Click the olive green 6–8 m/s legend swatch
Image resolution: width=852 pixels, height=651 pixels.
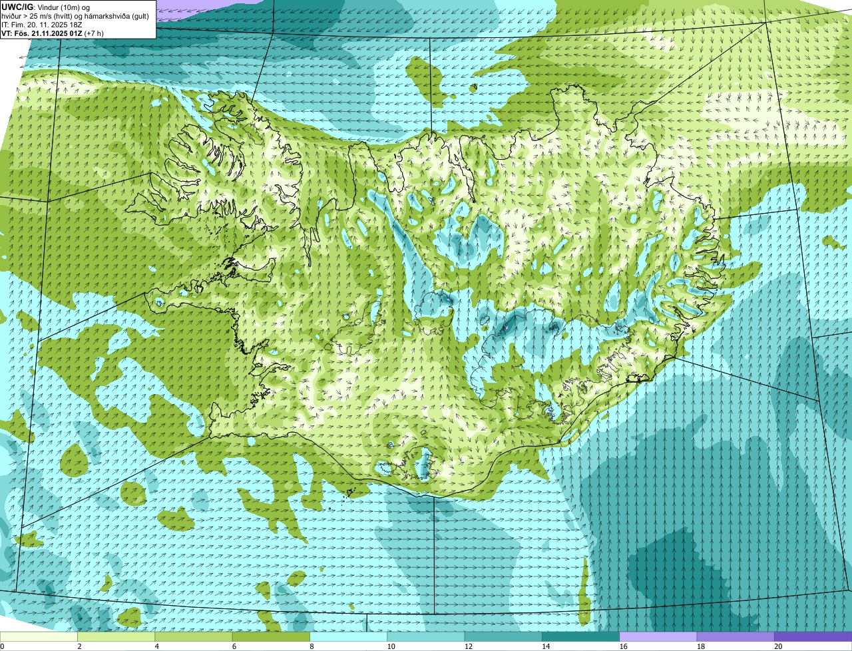coord(272,636)
